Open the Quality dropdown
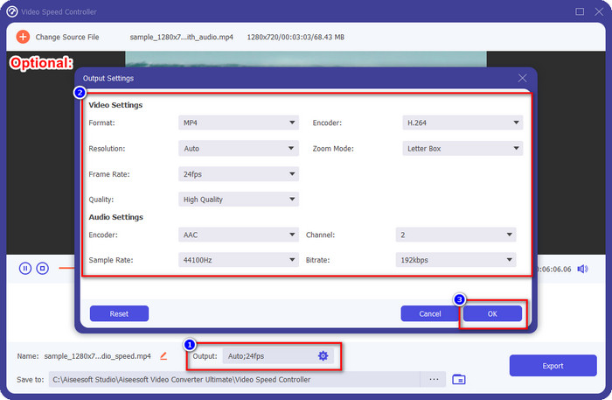This screenshot has height=400, width=612. [239, 199]
